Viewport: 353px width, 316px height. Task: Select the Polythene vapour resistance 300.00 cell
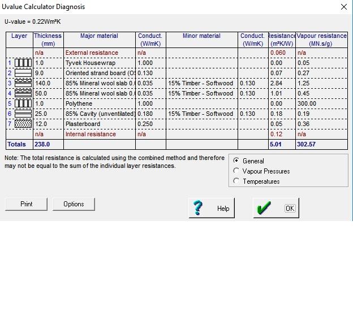[321, 103]
